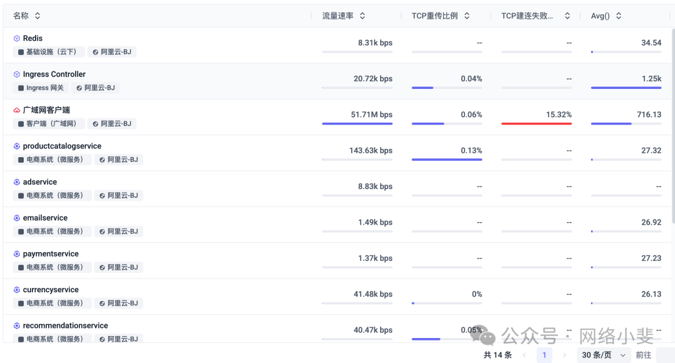Click the emailservice row icon
The height and width of the screenshot is (363, 675).
coord(17,218)
